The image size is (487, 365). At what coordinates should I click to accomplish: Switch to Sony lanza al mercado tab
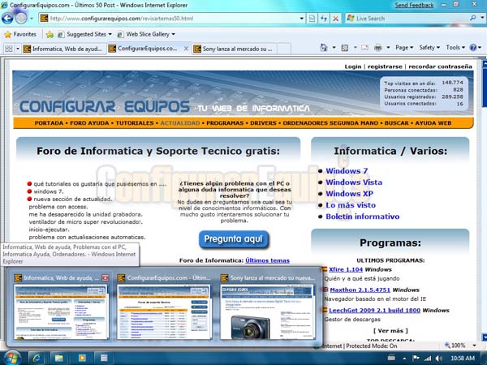[235, 49]
